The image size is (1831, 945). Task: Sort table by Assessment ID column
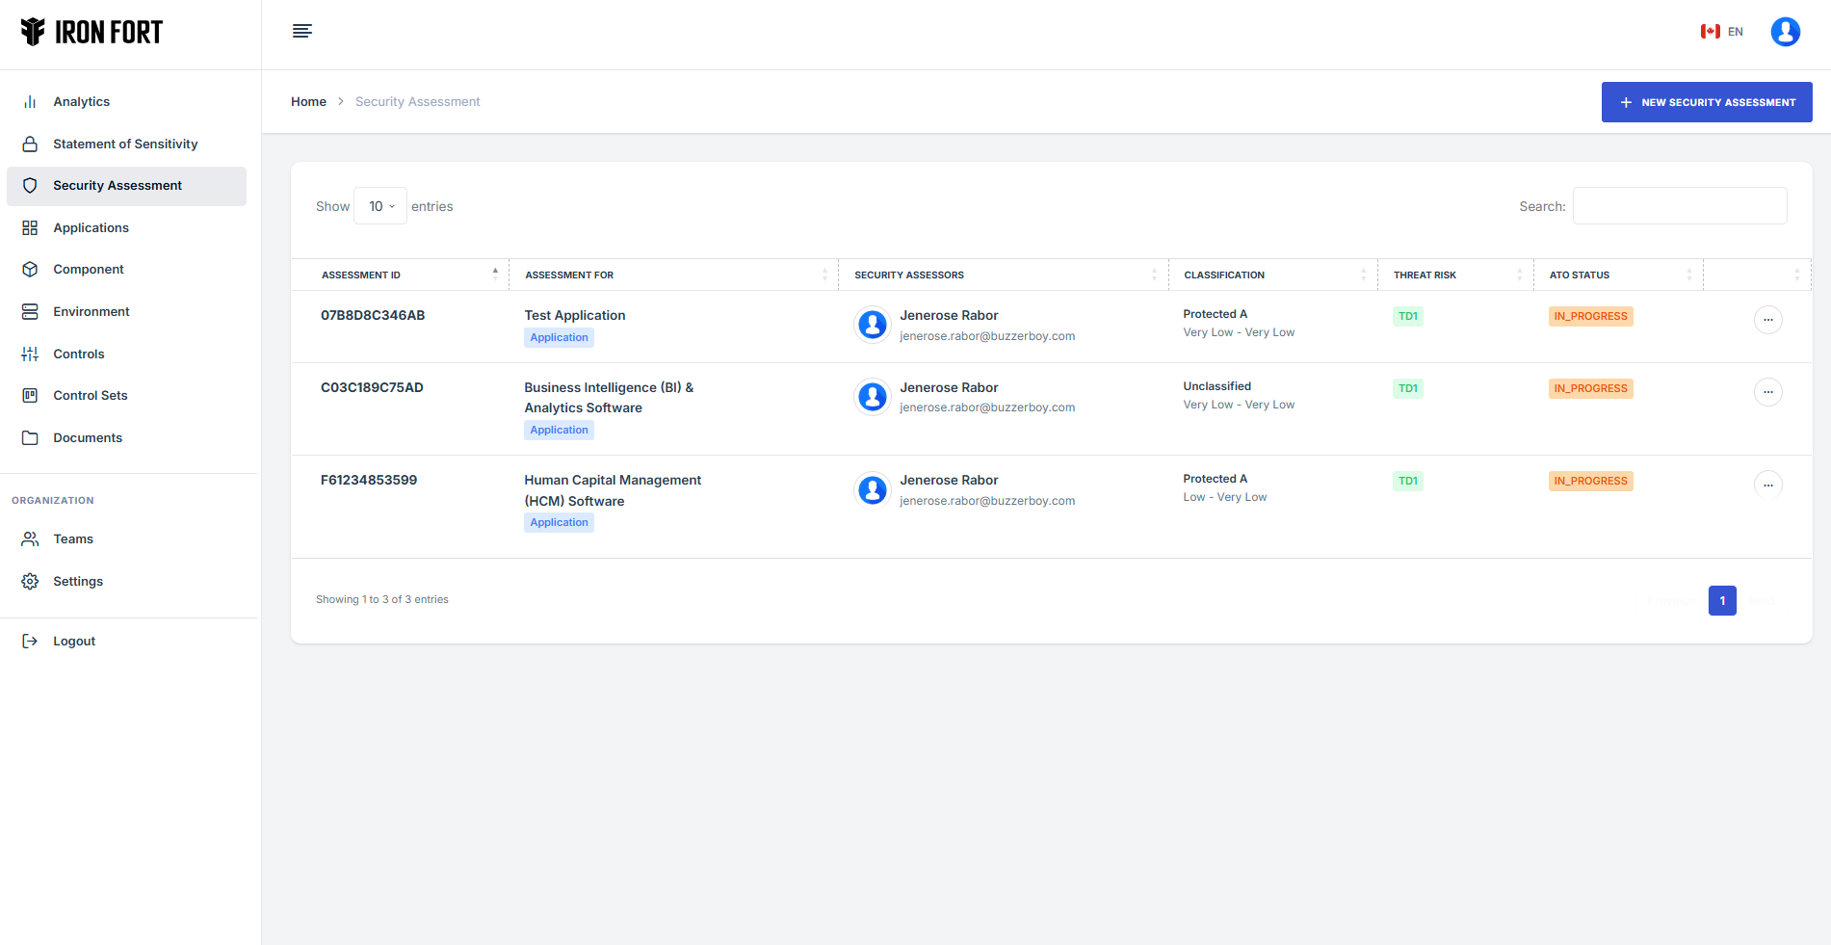(361, 276)
